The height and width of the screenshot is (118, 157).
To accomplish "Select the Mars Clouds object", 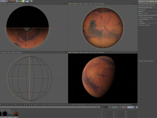I will (x=144, y=13).
